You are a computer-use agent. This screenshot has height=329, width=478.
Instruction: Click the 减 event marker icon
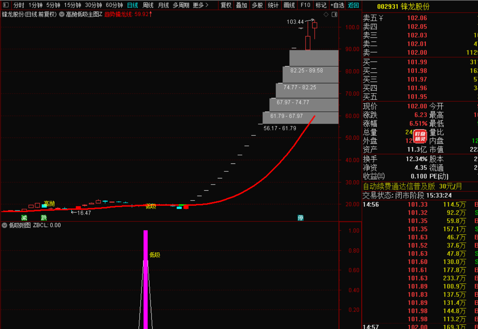coord(24,218)
